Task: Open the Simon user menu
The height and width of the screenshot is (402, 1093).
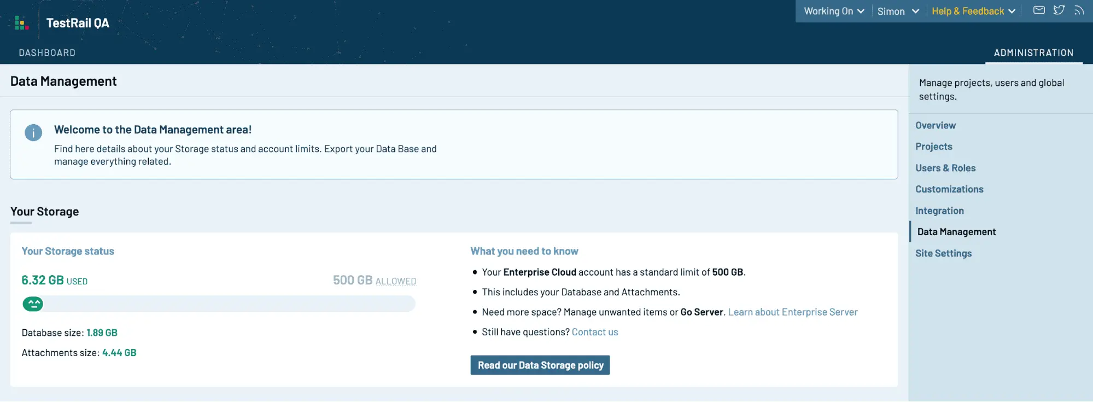Action: point(898,11)
